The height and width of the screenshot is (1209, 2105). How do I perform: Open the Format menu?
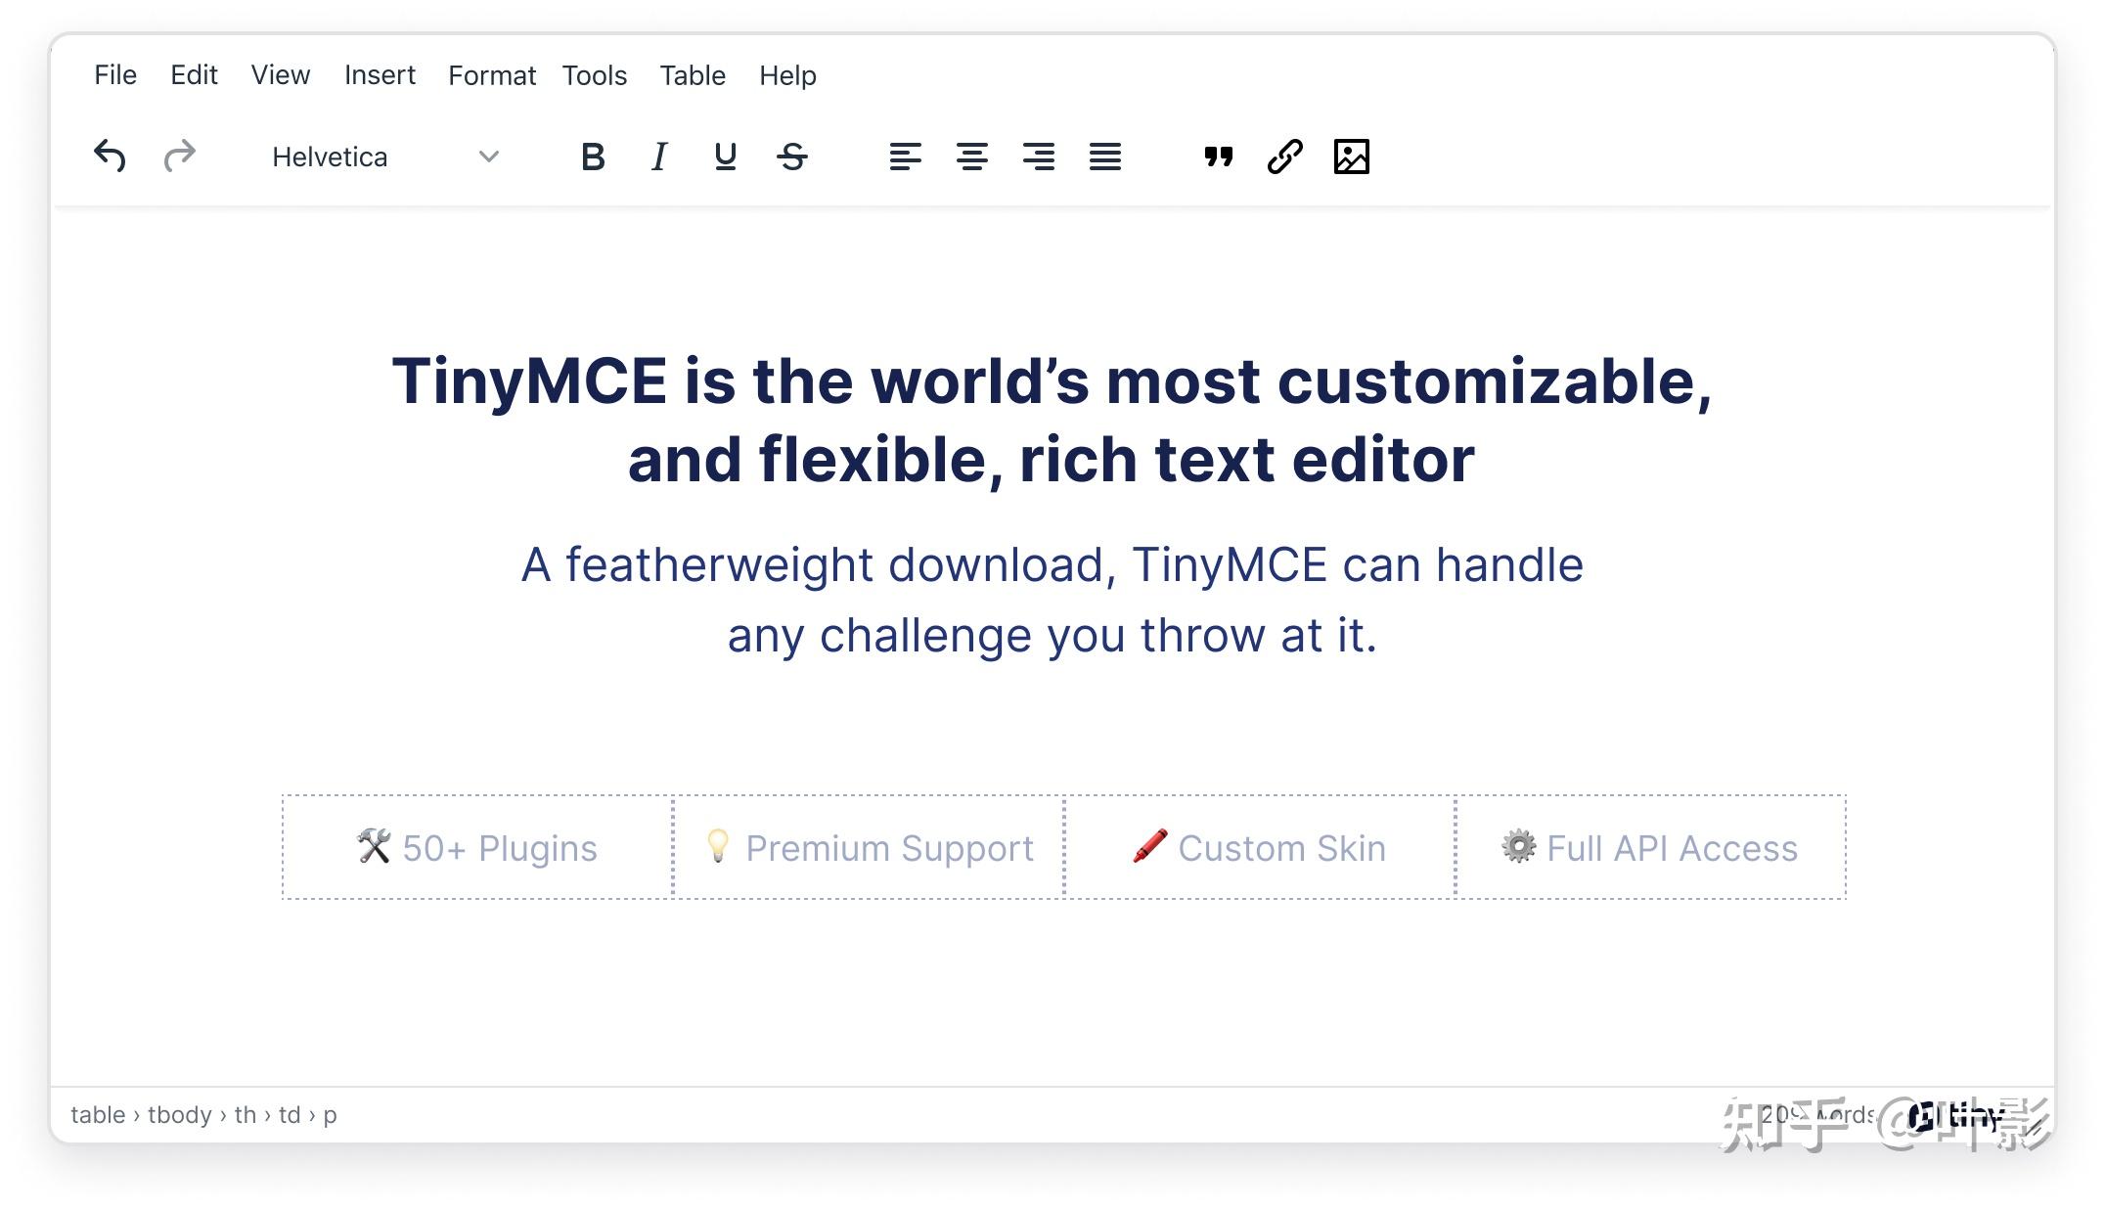point(491,75)
